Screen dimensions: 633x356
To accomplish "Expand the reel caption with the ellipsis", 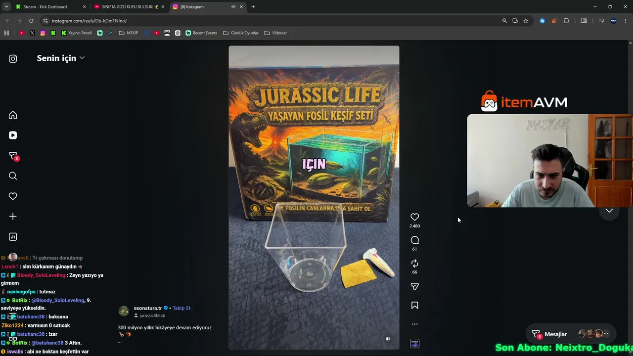I will [120, 341].
